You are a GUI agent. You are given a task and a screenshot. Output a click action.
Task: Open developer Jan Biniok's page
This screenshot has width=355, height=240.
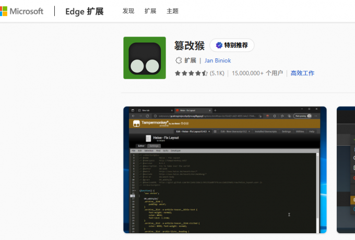pyautogui.click(x=218, y=60)
